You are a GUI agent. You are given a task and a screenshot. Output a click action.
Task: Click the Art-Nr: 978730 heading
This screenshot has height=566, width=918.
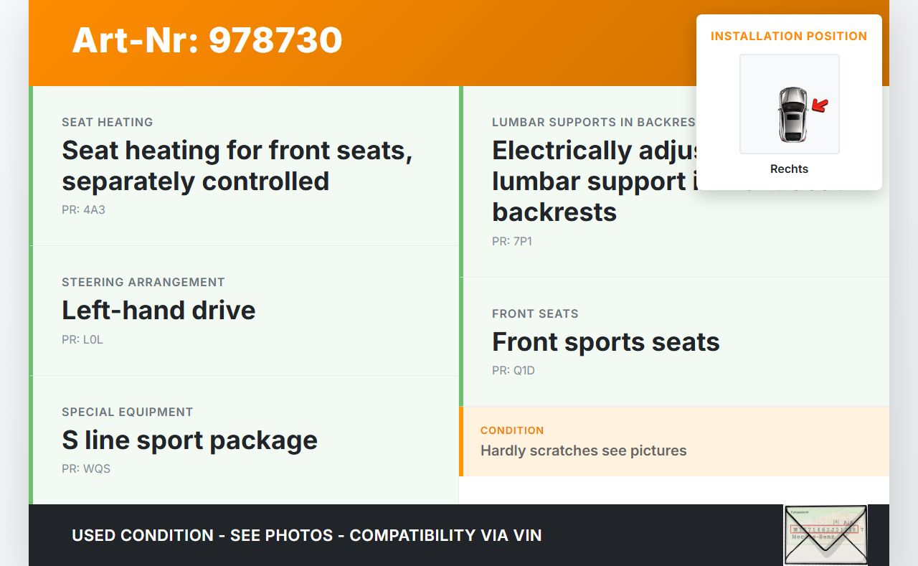click(207, 40)
